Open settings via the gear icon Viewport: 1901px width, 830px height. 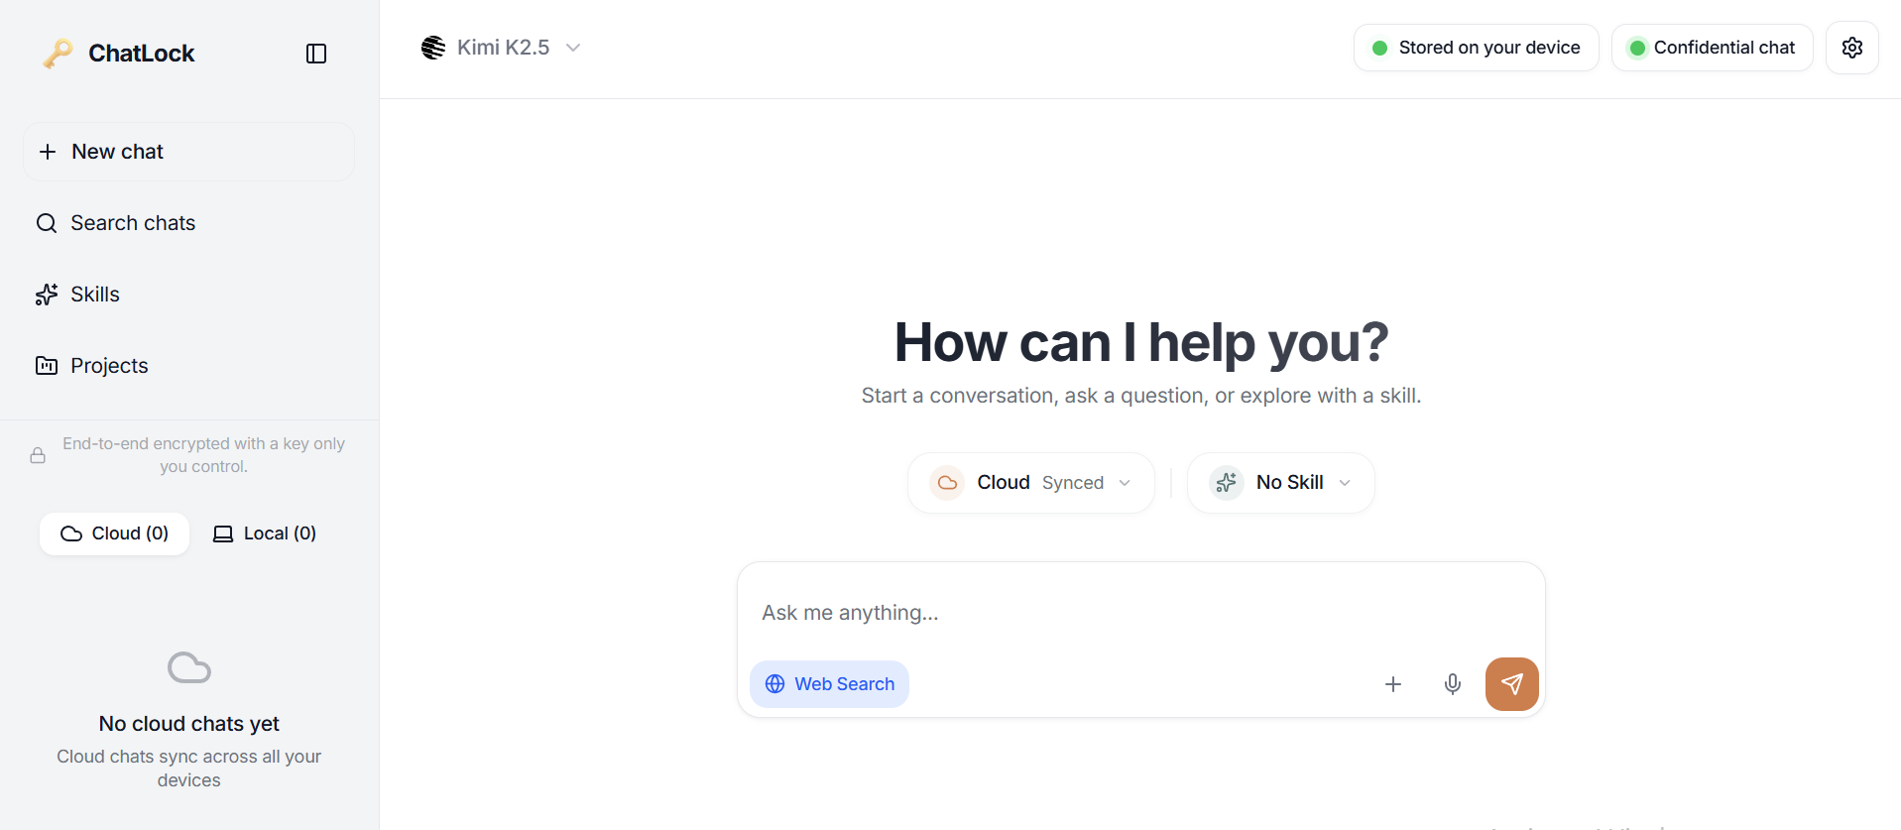point(1851,48)
